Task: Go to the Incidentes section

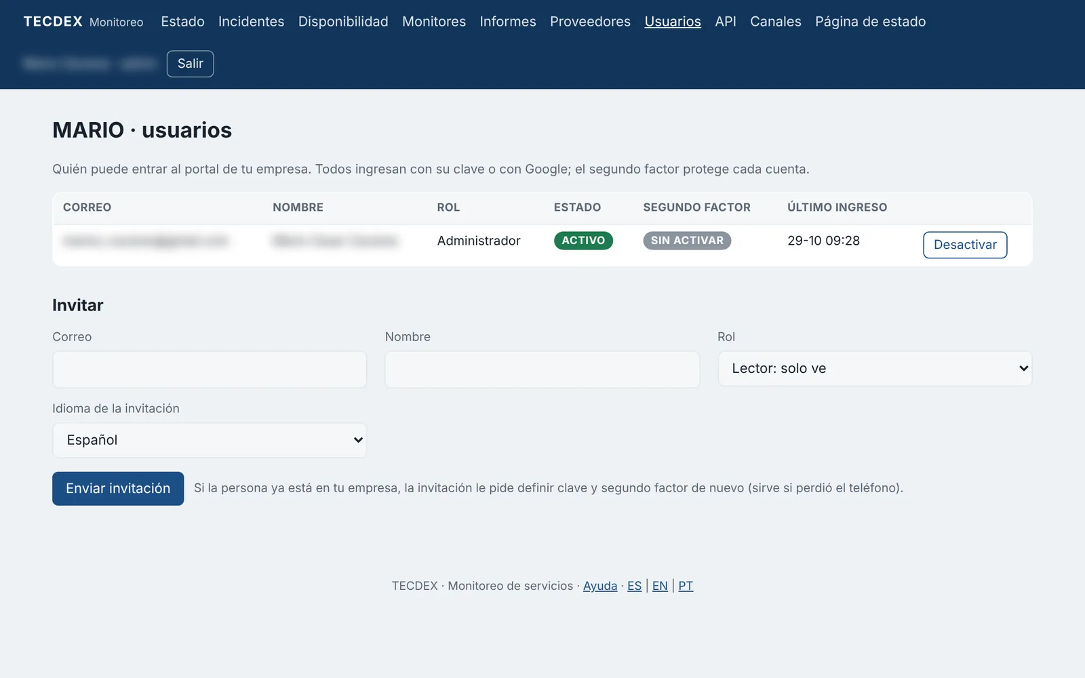Action: [x=251, y=22]
